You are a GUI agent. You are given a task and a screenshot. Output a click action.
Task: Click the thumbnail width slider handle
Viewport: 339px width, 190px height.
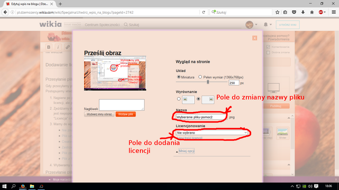coord(208,82)
